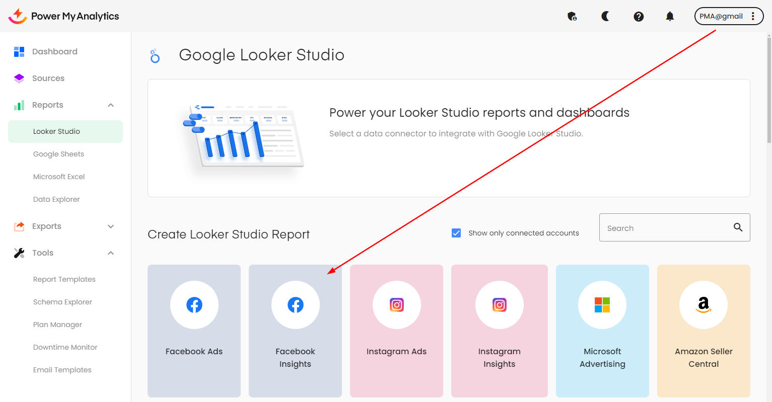Screen dimensions: 772x402
Task: Pick the Amazon Seller Central connector icon
Action: pyautogui.click(x=704, y=305)
